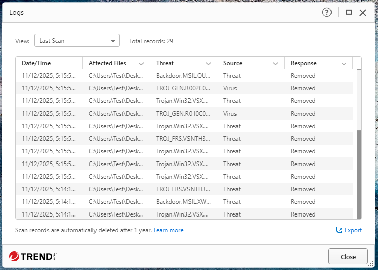Expand Affected Files column filter arrow

click(141, 64)
